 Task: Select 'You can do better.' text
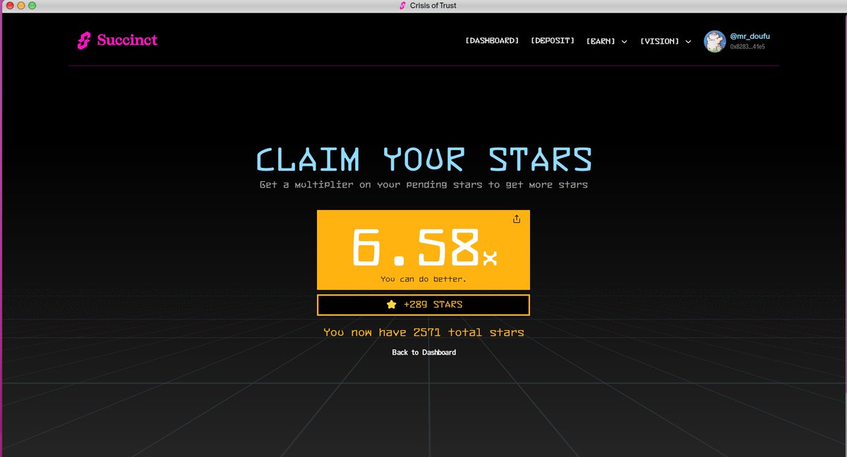pyautogui.click(x=423, y=279)
